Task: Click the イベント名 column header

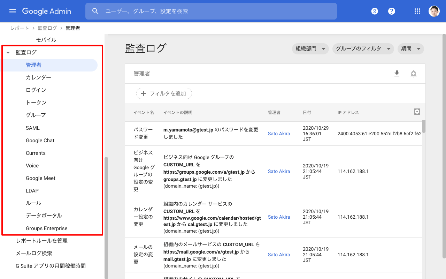Action: (x=144, y=112)
